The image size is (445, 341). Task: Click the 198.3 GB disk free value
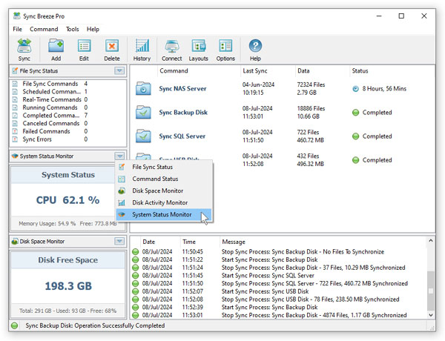(68, 286)
